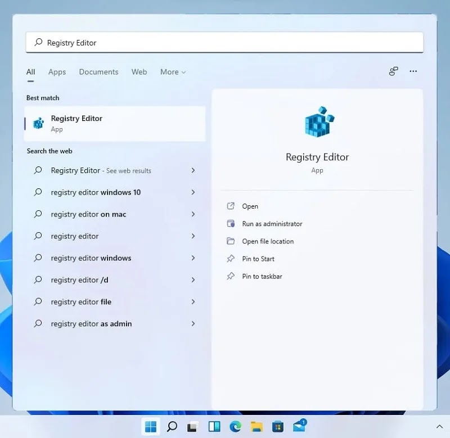450x438 pixels.
Task: Click the search feedback people icon
Action: coord(393,71)
